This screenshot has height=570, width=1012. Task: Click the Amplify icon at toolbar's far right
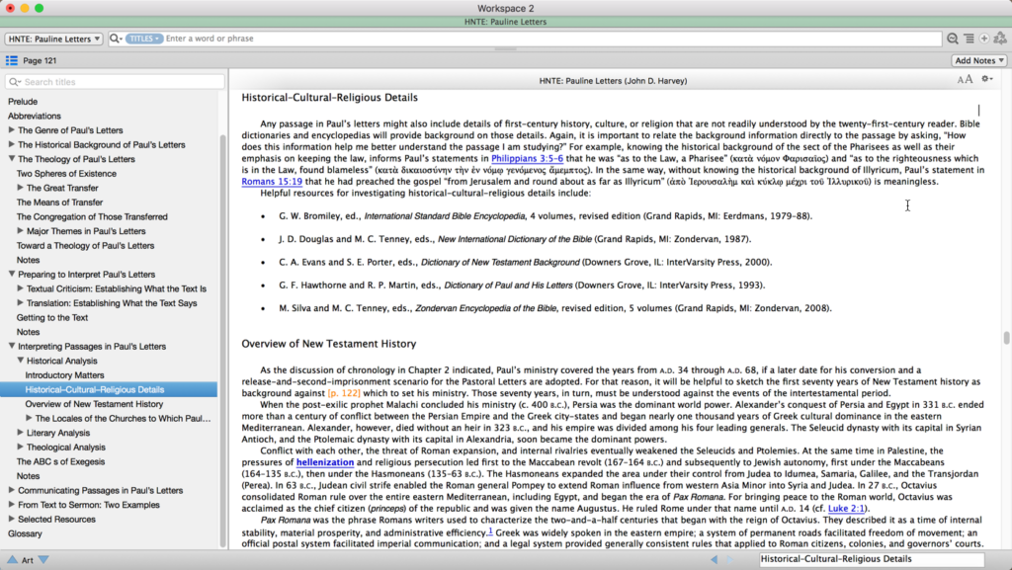click(1000, 38)
